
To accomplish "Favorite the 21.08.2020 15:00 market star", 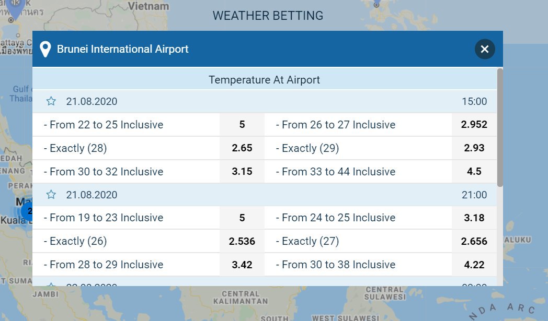I will tap(51, 101).
